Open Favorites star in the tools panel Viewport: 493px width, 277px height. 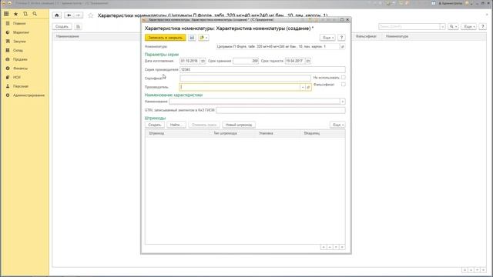tap(15, 14)
